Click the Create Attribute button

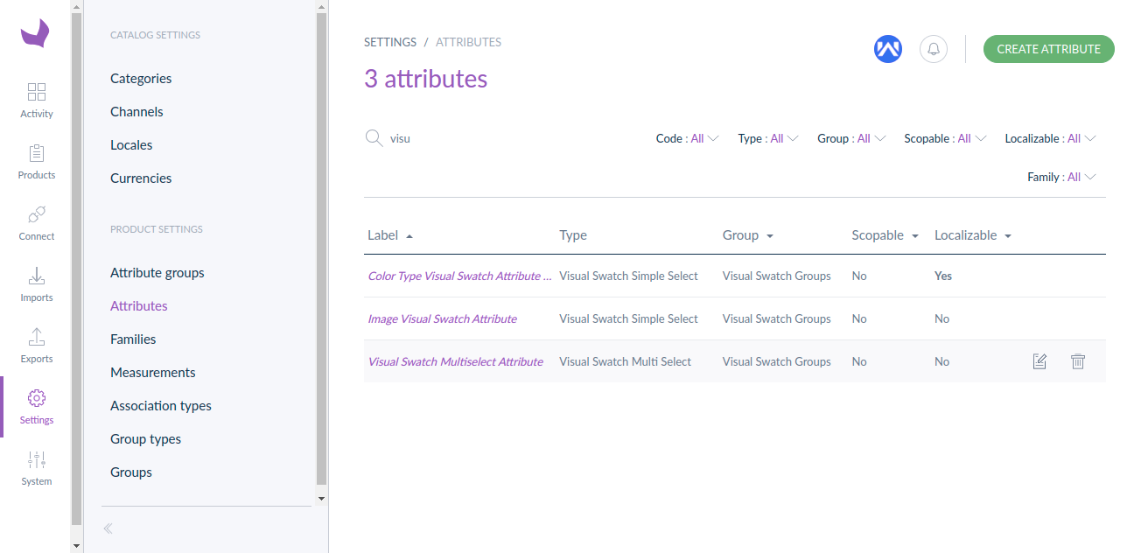[1049, 49]
